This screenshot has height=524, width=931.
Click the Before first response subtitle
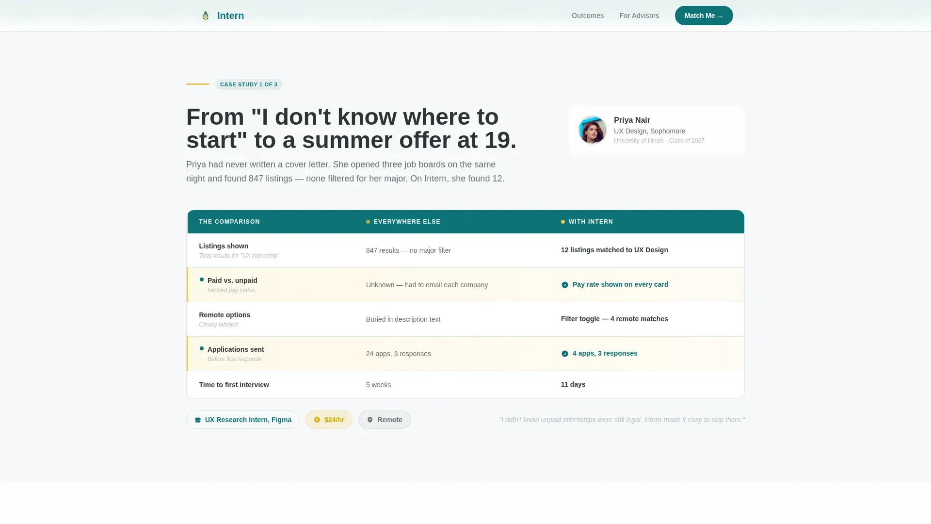pos(234,359)
